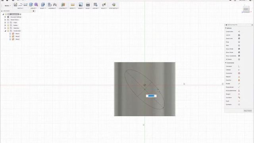The image size is (254, 143).
Task: Apply the Curvature constraint
Action: 239,98
